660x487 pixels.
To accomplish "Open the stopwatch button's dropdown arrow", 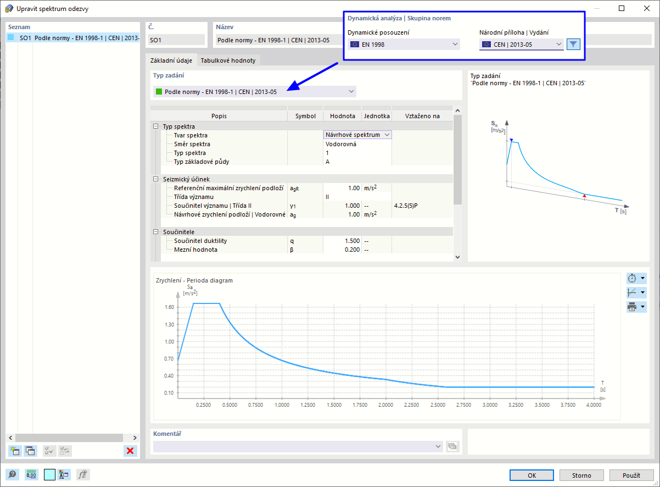I will point(642,278).
